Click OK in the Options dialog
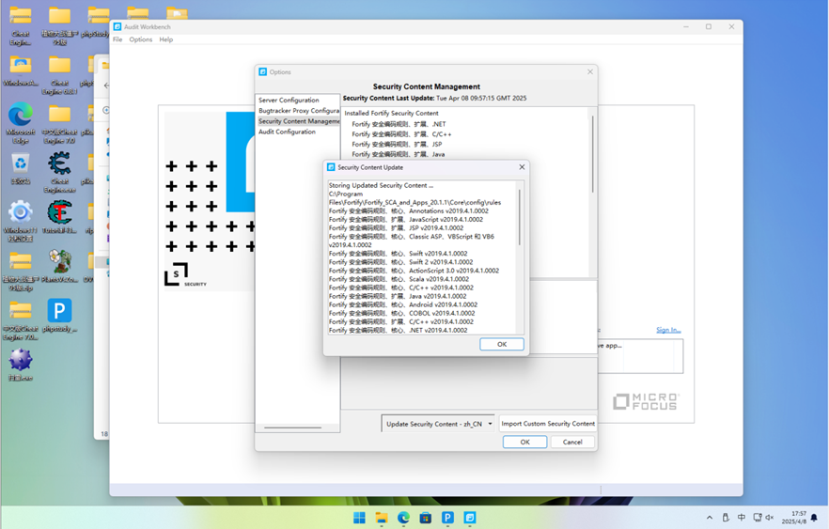Image resolution: width=829 pixels, height=529 pixels. 525,442
